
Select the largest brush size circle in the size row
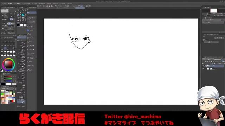(x=14, y=52)
